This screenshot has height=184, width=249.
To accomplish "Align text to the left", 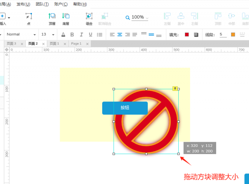I will point(112,34).
